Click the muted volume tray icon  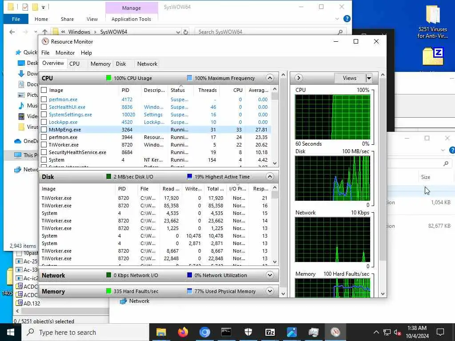398,332
